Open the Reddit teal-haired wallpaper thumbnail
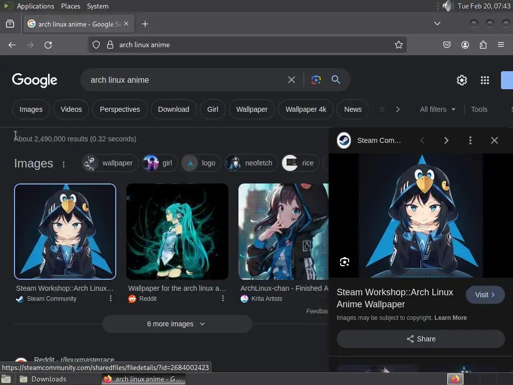 tap(177, 232)
